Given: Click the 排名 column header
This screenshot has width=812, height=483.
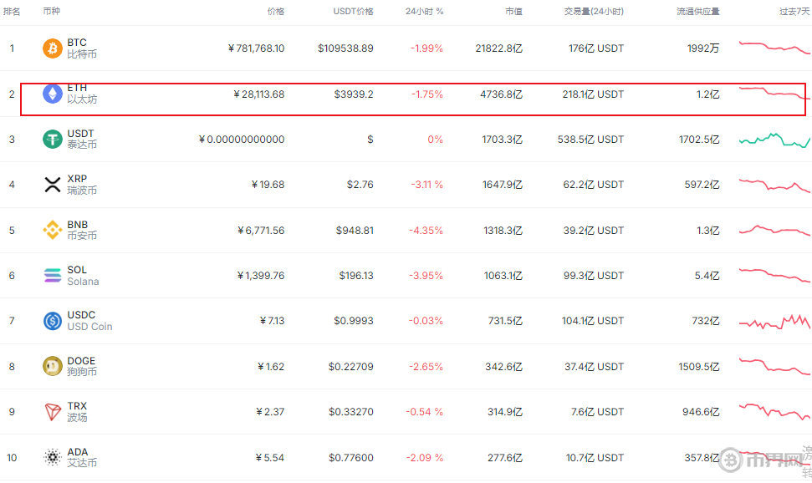Looking at the screenshot, I should [x=13, y=12].
